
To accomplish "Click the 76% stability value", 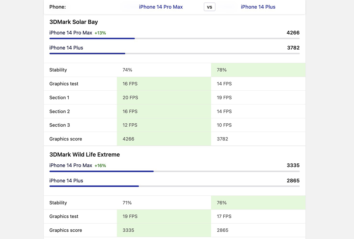I will point(222,203).
